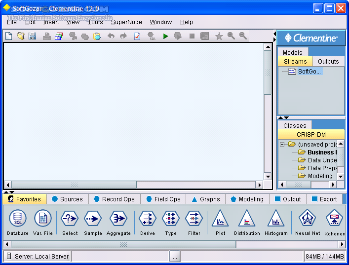Screen dimensions: 349x265
Task: Click the manager pane collapse arrows beside the Clementine logo
Action: pos(274,37)
